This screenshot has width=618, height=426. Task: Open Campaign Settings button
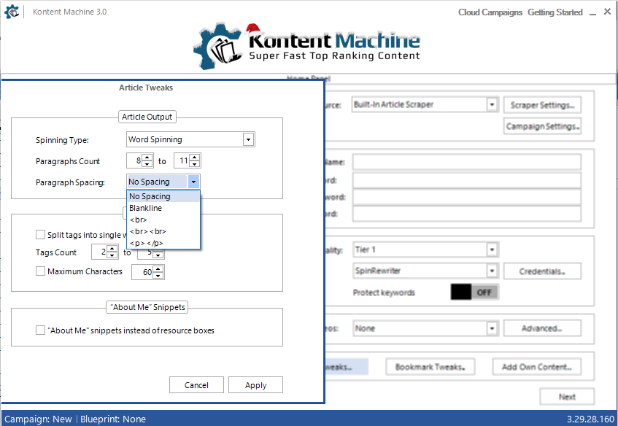(x=542, y=126)
